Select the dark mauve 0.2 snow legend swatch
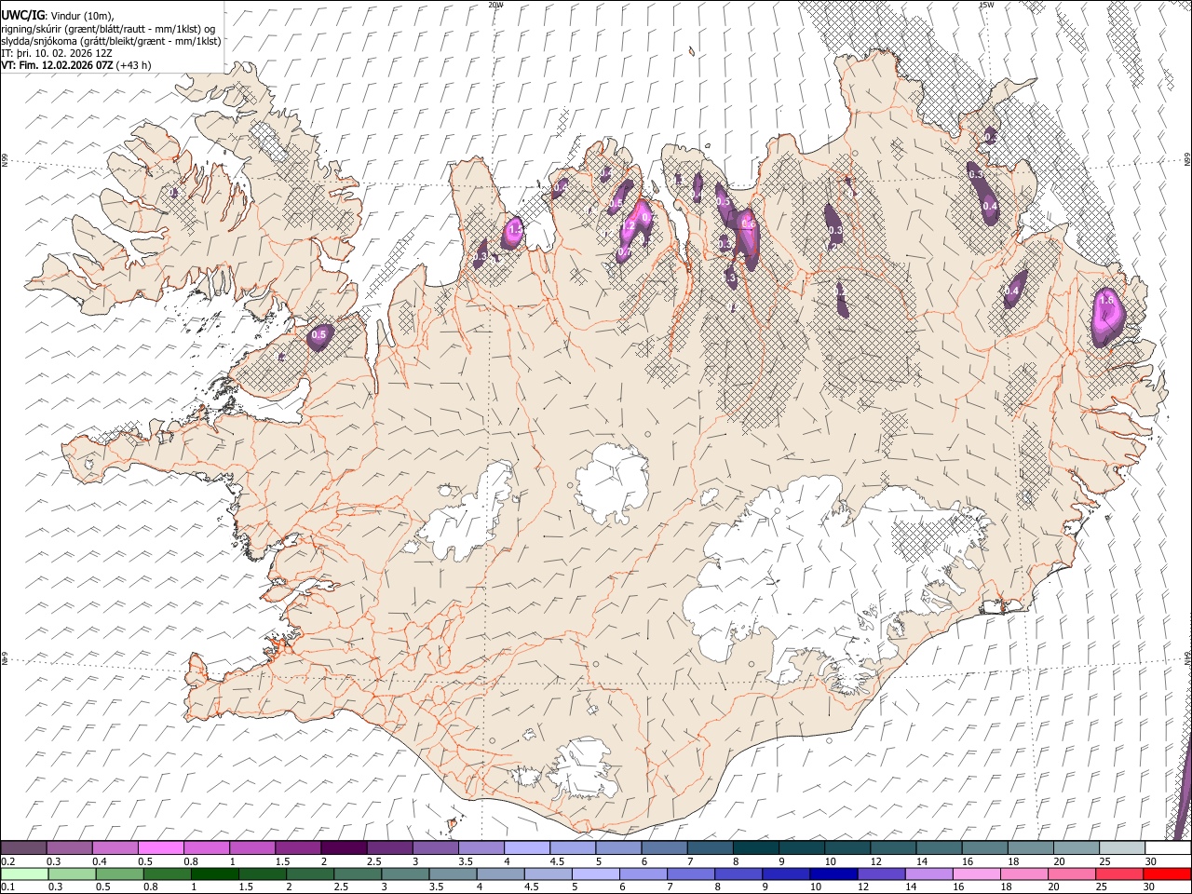The width and height of the screenshot is (1192, 894). [x=23, y=848]
